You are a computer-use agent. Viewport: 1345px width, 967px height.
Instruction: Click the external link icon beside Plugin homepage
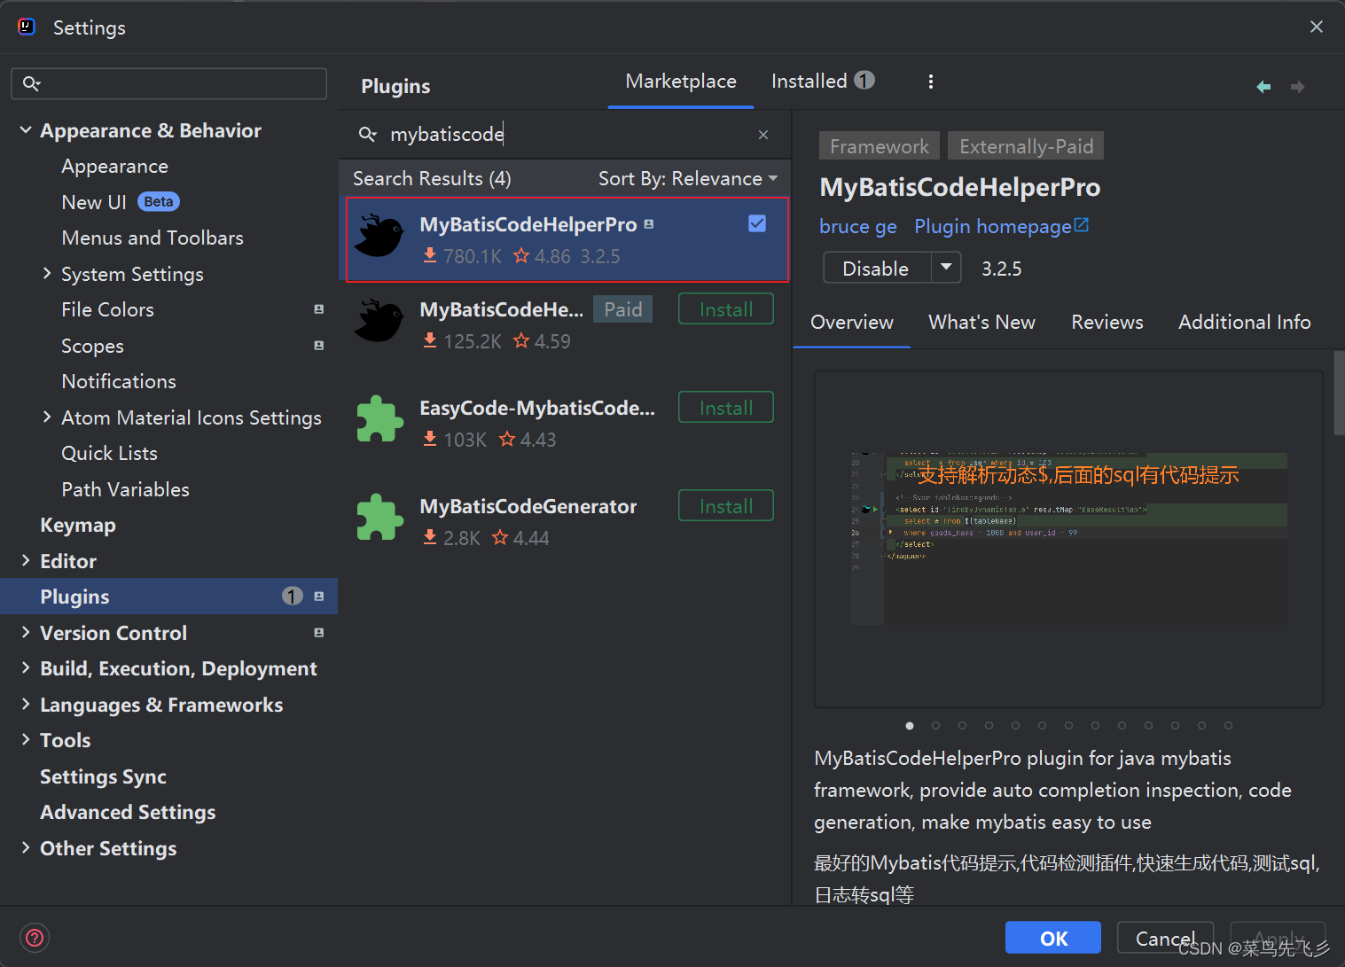1082,225
